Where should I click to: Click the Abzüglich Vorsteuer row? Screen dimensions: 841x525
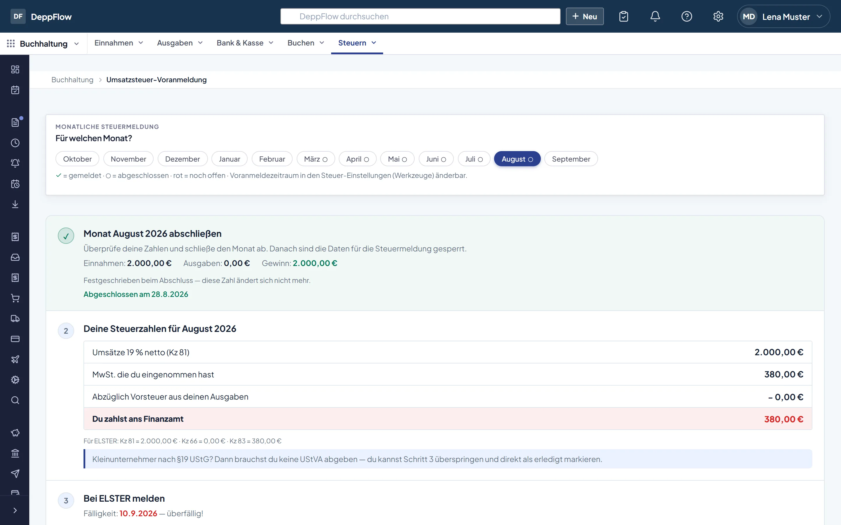(x=448, y=397)
